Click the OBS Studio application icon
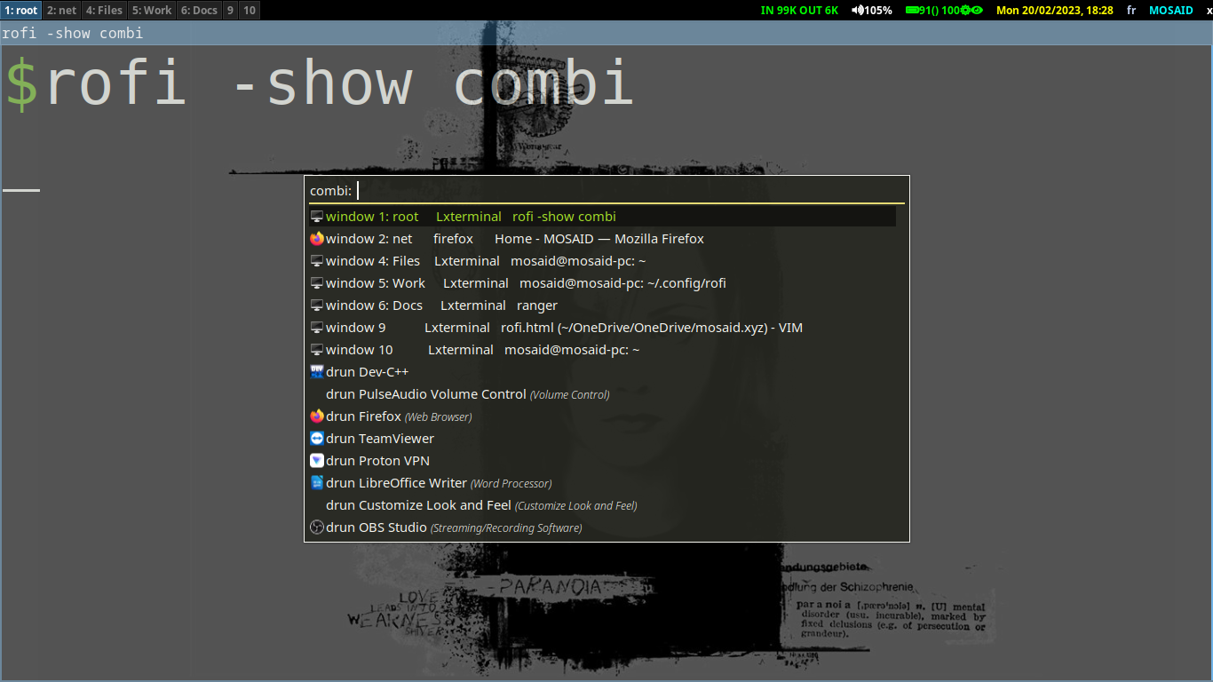This screenshot has width=1213, height=682. click(317, 527)
